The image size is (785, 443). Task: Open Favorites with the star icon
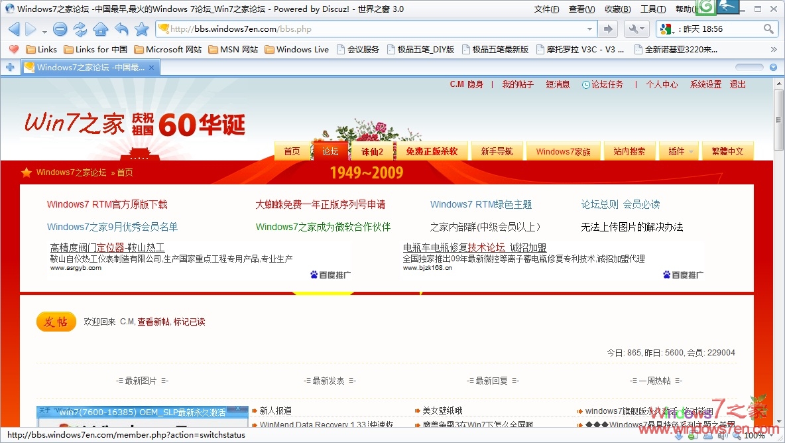[x=141, y=29]
